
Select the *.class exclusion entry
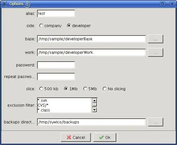click(64, 110)
